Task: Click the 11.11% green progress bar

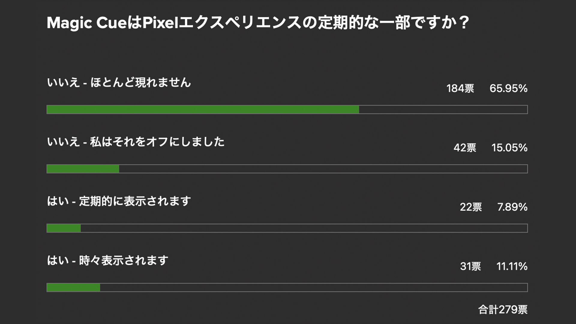Action: (73, 288)
